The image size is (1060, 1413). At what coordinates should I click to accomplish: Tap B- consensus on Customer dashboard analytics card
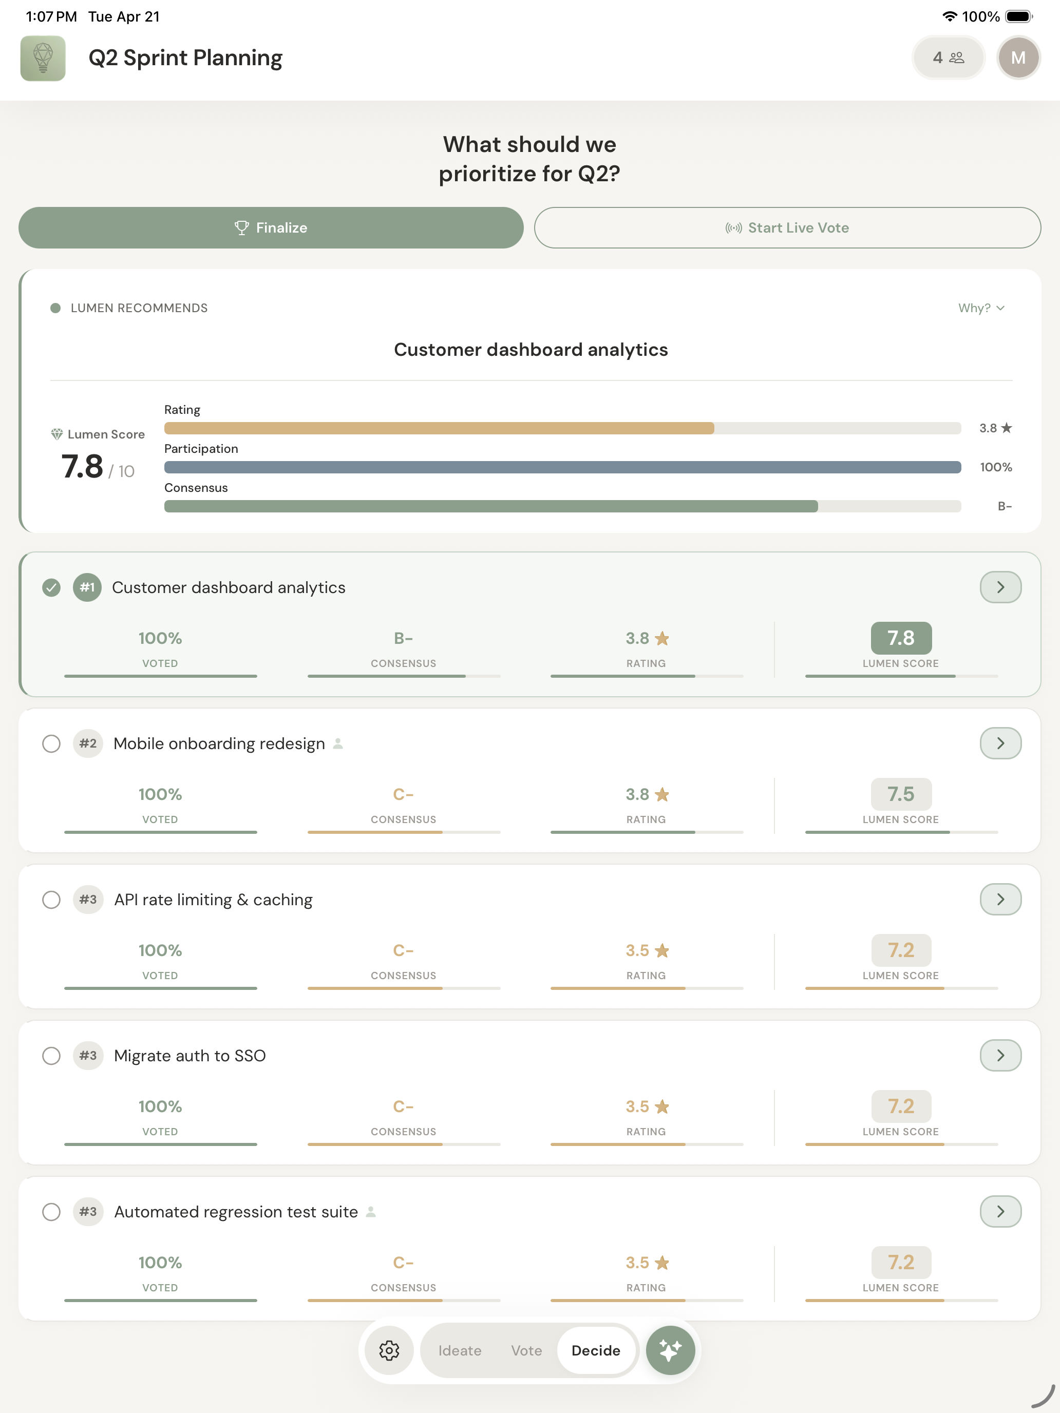click(403, 638)
